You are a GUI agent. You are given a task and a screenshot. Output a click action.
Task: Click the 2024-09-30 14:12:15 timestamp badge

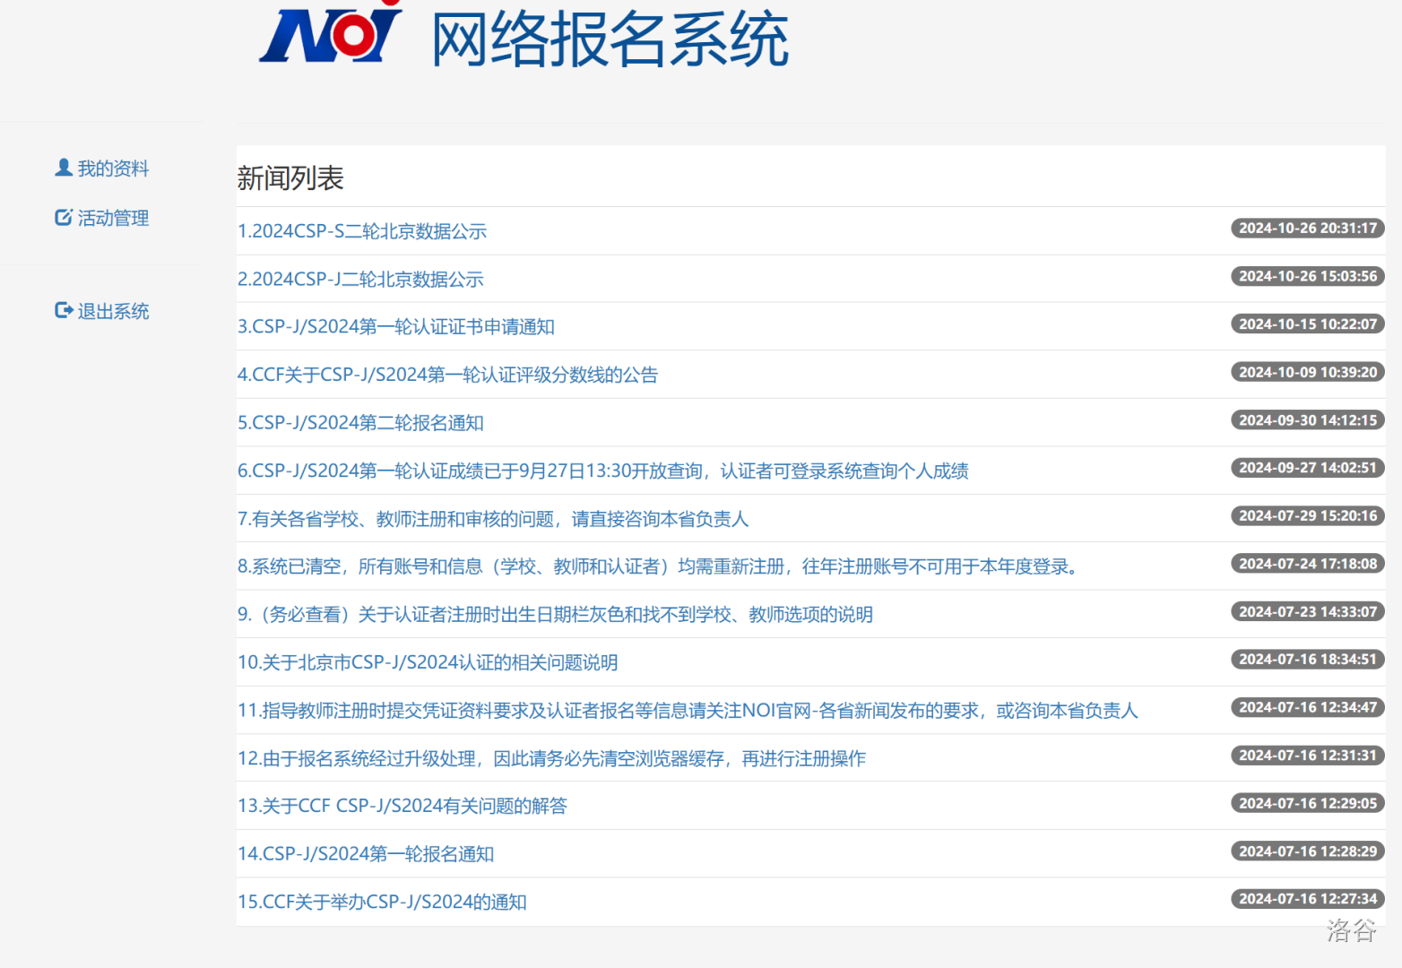(x=1307, y=420)
